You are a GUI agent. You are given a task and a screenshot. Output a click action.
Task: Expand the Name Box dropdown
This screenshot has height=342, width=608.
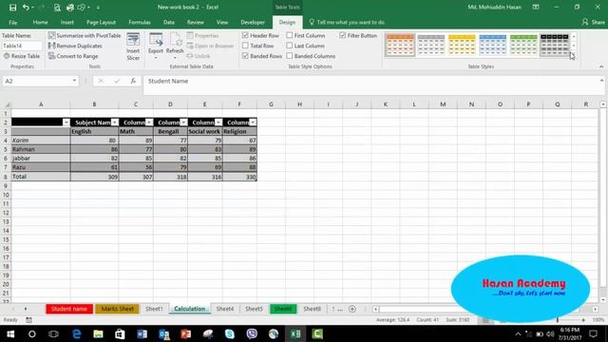tap(74, 81)
